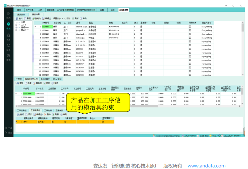Viewport: 248px width, 169px height.
Task: Expand the 康顺Demo tree node
Action: pos(16,27)
